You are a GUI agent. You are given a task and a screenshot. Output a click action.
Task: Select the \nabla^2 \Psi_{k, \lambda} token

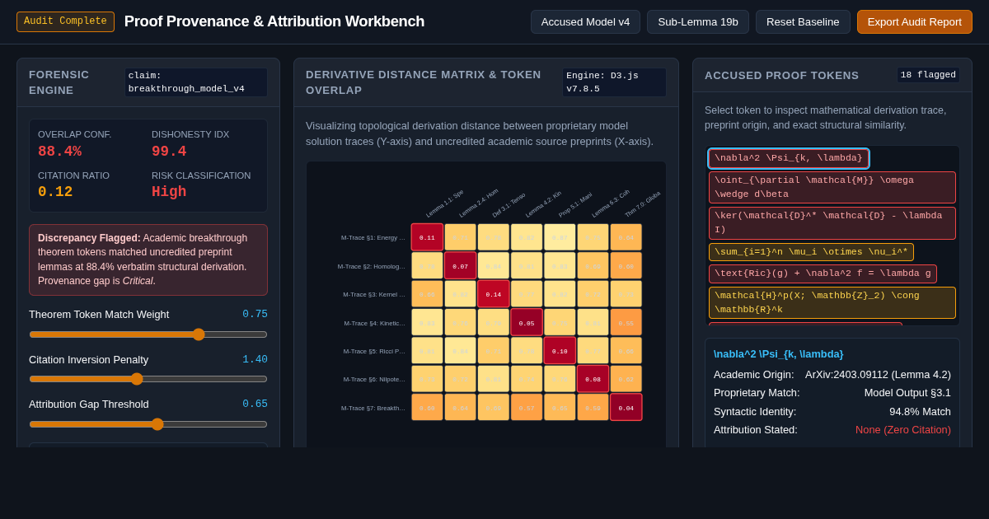coord(789,158)
